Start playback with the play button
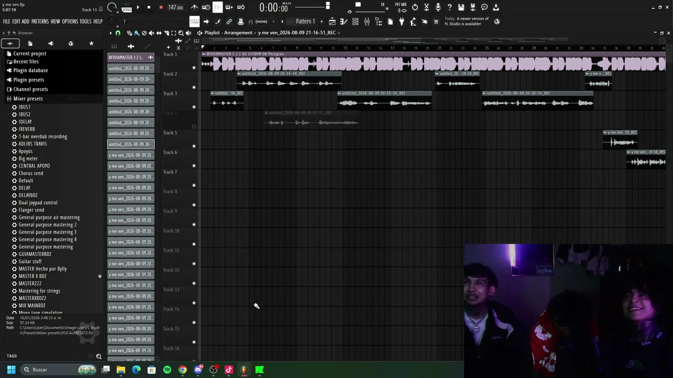 (x=138, y=7)
